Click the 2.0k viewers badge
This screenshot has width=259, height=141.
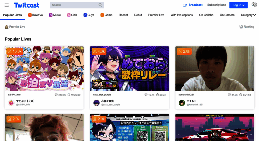pyautogui.click(x=14, y=119)
